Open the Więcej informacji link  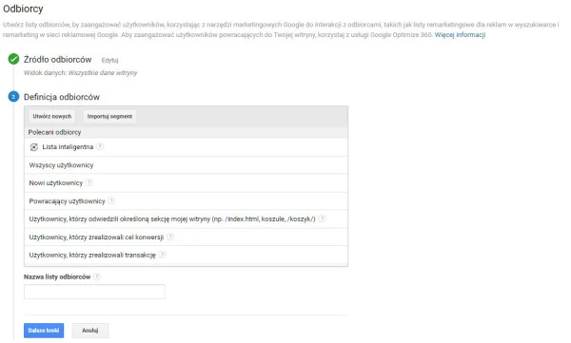coord(460,35)
